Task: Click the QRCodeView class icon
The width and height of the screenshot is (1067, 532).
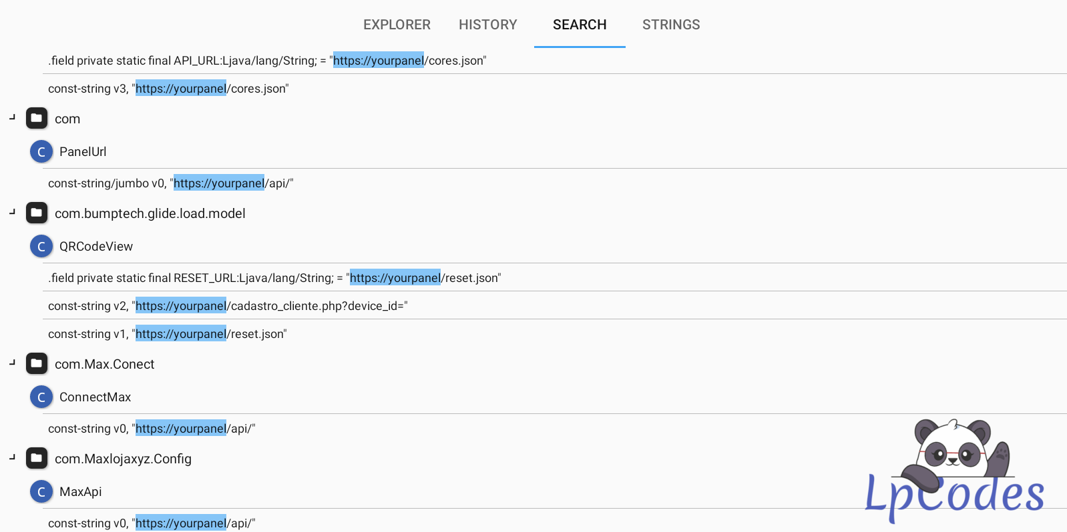Action: click(x=41, y=247)
